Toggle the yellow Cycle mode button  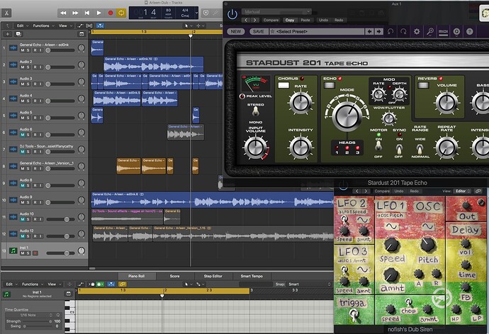(121, 13)
